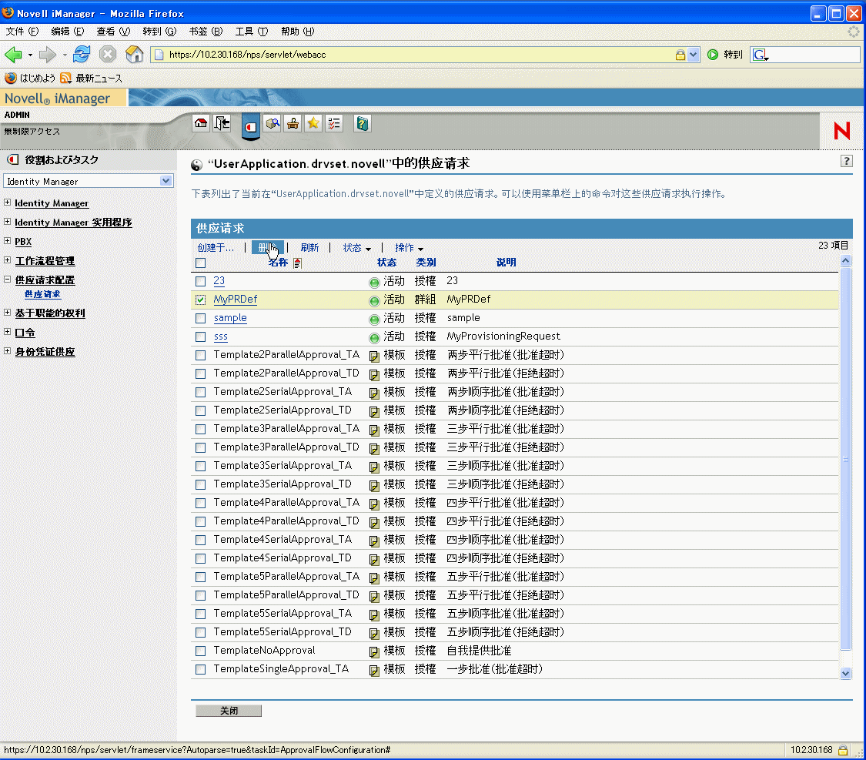Click the 创建于... link

coord(216,248)
